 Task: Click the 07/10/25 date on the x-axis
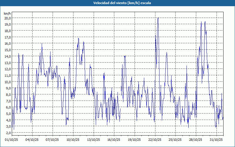[x=52, y=140]
